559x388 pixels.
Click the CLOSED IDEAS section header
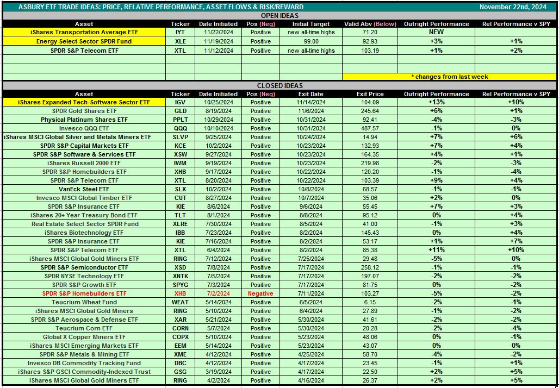[279, 85]
